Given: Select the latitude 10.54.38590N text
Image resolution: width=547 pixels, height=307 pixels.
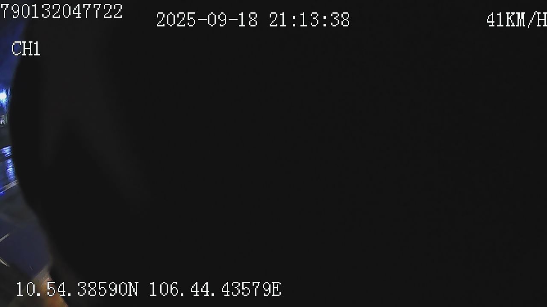Looking at the screenshot, I should [77, 289].
